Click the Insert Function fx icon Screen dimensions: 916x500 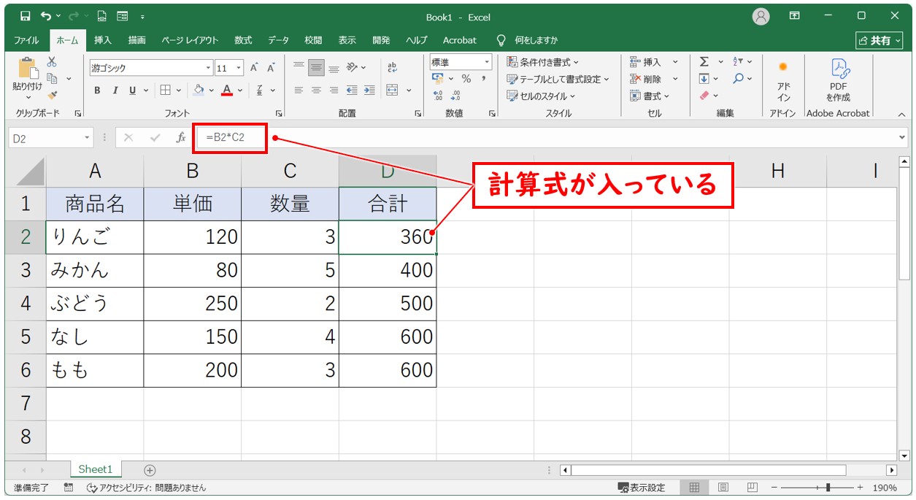[180, 137]
